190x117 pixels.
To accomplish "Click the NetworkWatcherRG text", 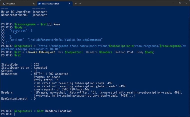I will 14,15.
